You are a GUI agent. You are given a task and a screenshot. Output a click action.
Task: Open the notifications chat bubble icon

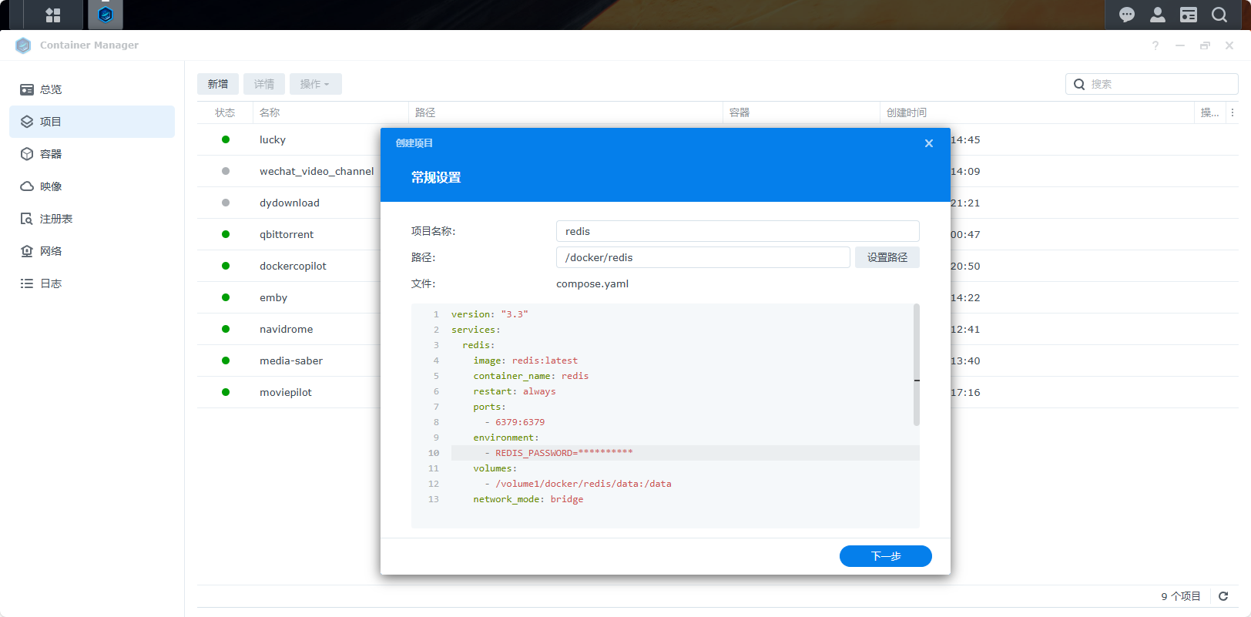1126,15
